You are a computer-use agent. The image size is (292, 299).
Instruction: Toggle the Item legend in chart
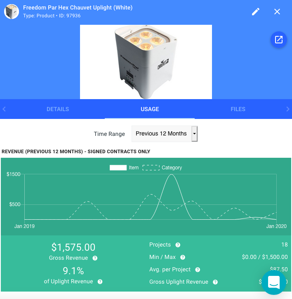(x=124, y=168)
